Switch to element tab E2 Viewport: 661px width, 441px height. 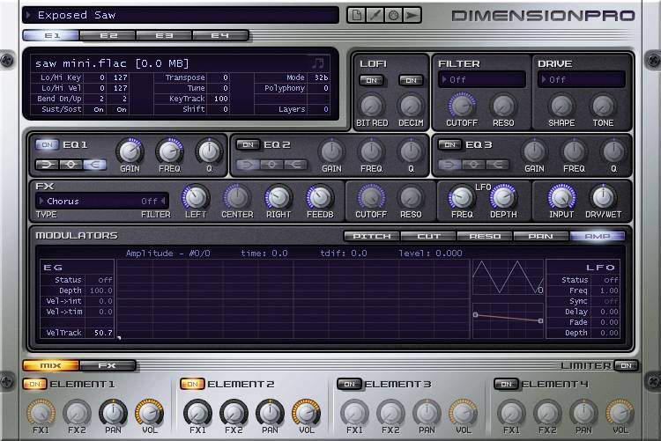(x=108, y=36)
